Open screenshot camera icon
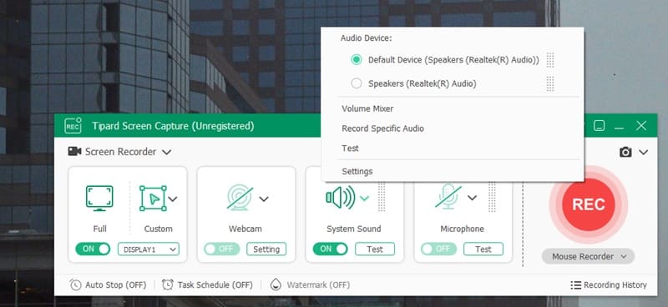 point(625,152)
